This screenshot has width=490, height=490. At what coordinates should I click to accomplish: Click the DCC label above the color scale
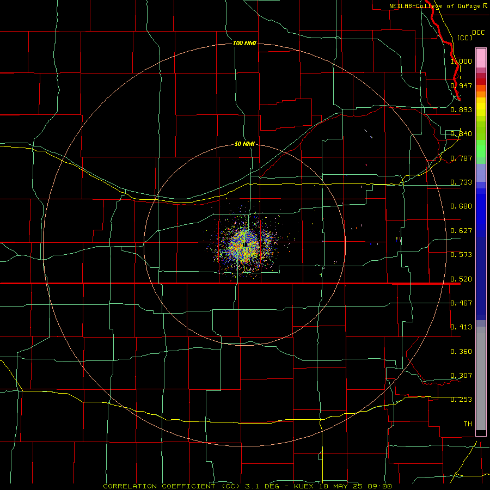click(478, 33)
